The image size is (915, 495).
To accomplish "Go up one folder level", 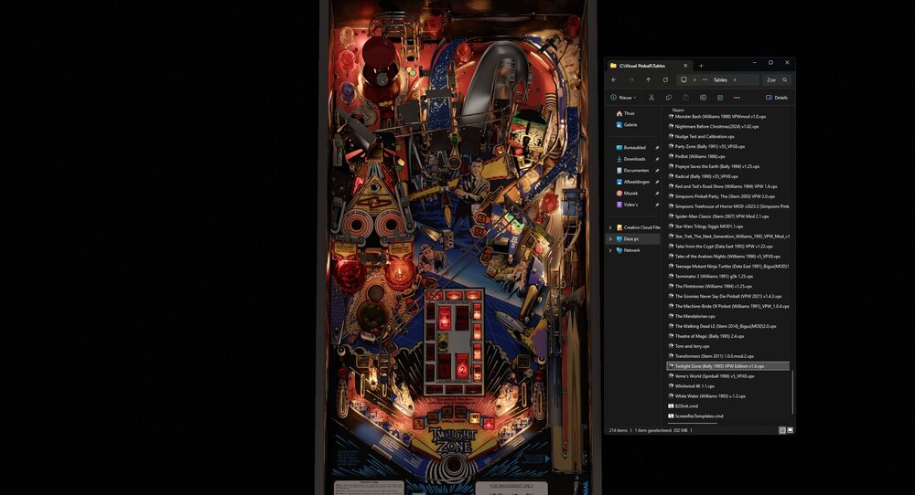I will coord(649,79).
